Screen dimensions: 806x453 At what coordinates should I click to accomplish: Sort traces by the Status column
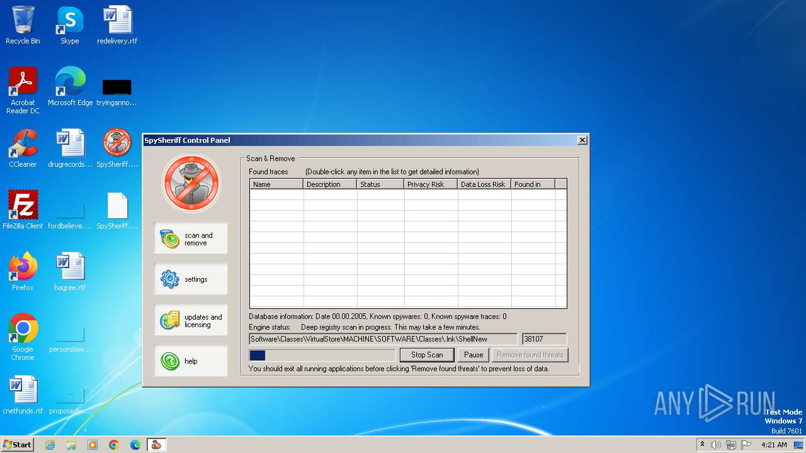click(380, 184)
